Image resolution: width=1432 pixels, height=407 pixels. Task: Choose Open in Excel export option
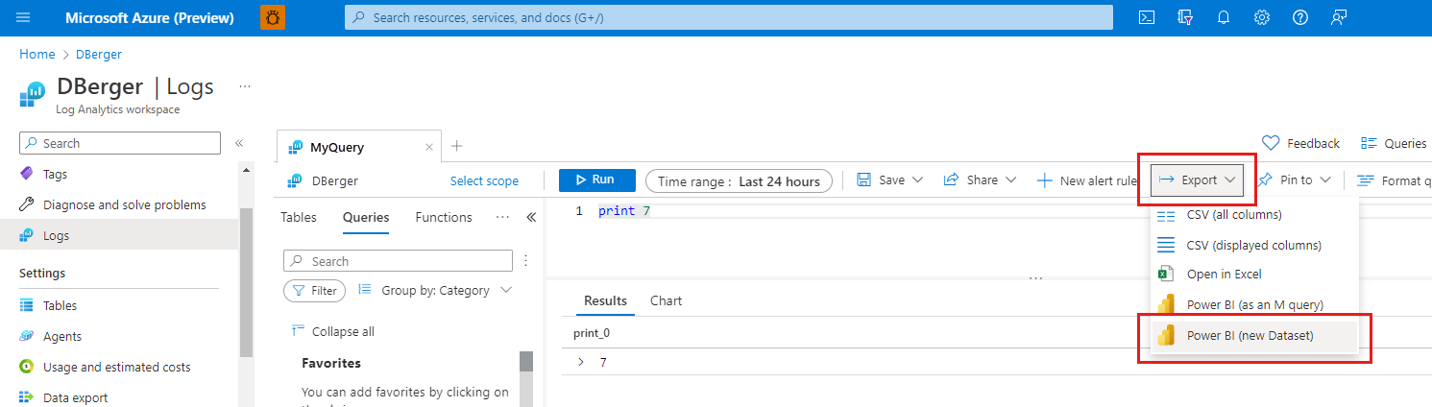click(1224, 274)
